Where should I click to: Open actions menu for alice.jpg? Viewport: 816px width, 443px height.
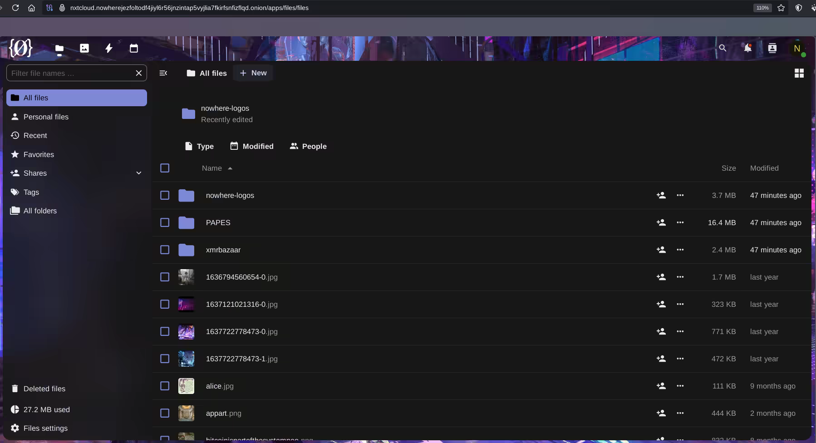pyautogui.click(x=680, y=386)
